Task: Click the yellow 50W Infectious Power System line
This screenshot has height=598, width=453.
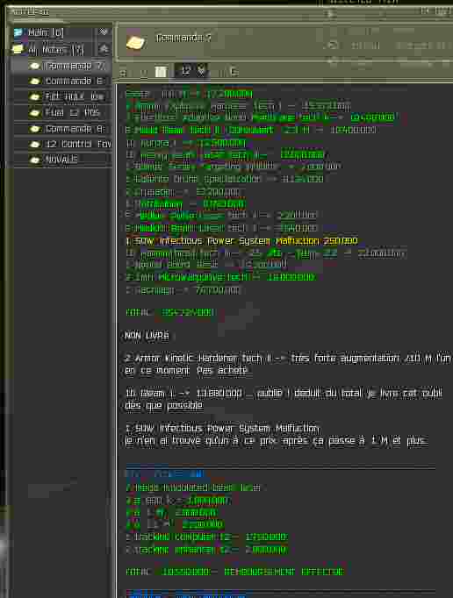Action: (242, 241)
